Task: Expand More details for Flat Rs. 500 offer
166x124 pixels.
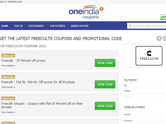Action: pos(8,87)
